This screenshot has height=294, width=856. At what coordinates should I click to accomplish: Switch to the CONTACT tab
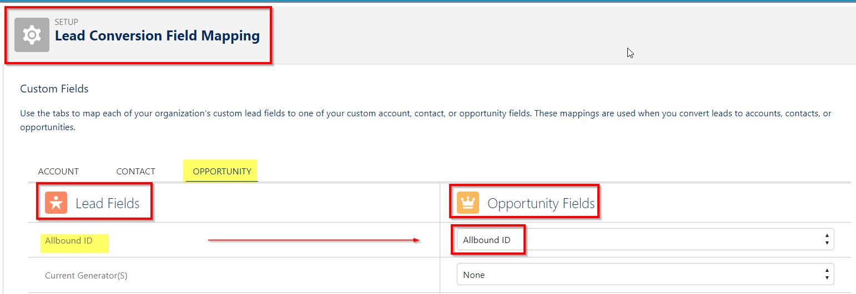click(x=135, y=172)
